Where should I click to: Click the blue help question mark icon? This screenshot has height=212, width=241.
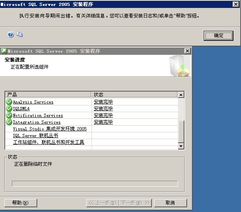pos(11,34)
